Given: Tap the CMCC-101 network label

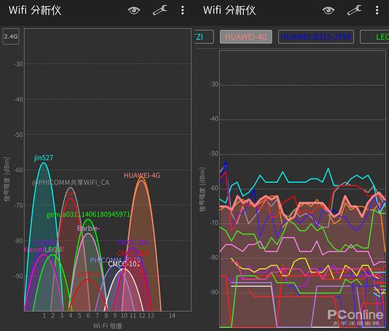Looking at the screenshot, I should click(124, 264).
